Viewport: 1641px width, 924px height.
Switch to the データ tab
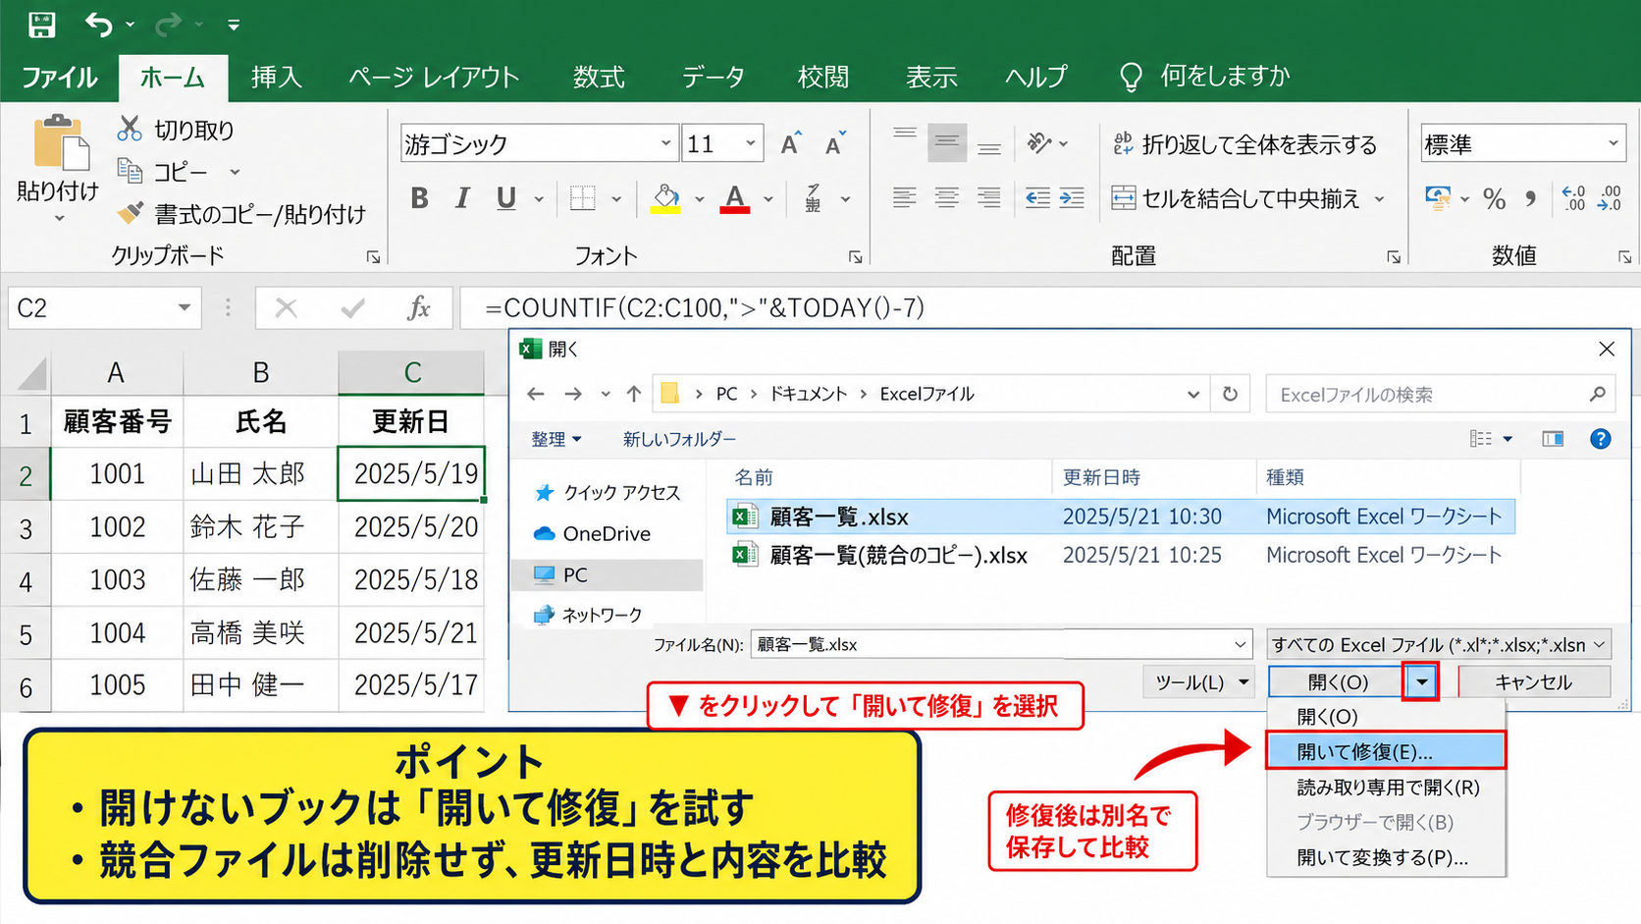(x=714, y=77)
